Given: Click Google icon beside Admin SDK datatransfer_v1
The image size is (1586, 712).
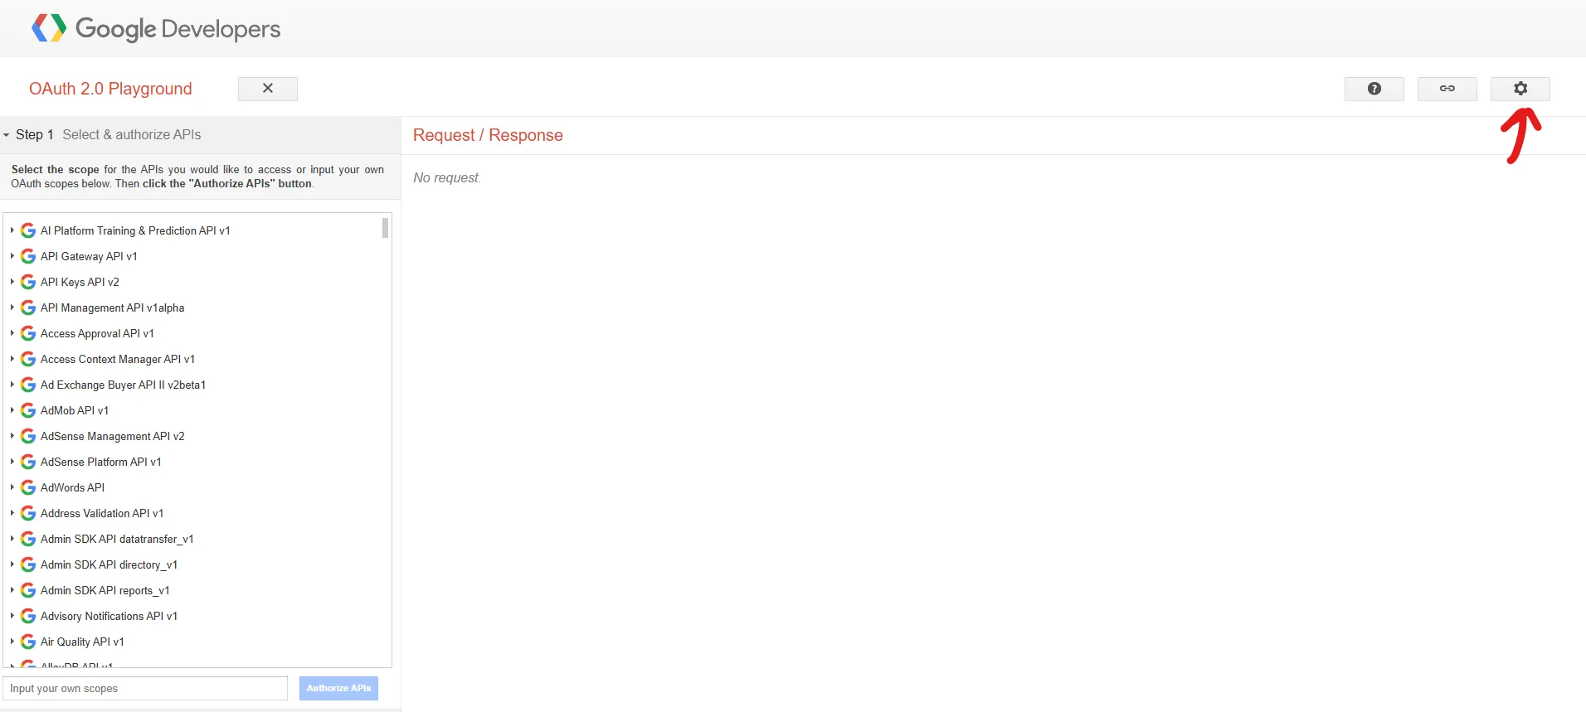Looking at the screenshot, I should (28, 539).
